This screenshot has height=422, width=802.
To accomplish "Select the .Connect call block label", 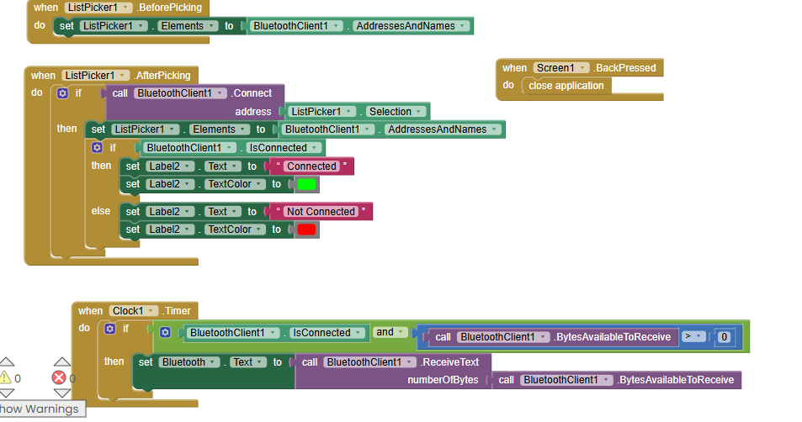I will pyautogui.click(x=251, y=93).
